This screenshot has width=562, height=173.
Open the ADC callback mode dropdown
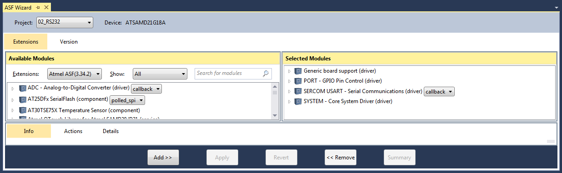click(146, 89)
